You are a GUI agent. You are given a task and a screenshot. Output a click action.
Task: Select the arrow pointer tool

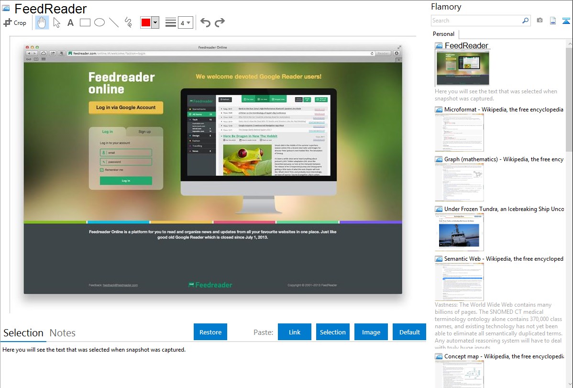56,22
